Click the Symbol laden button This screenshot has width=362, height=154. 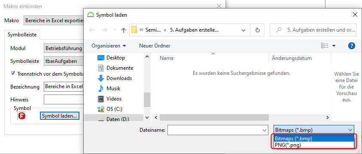[x=60, y=116]
